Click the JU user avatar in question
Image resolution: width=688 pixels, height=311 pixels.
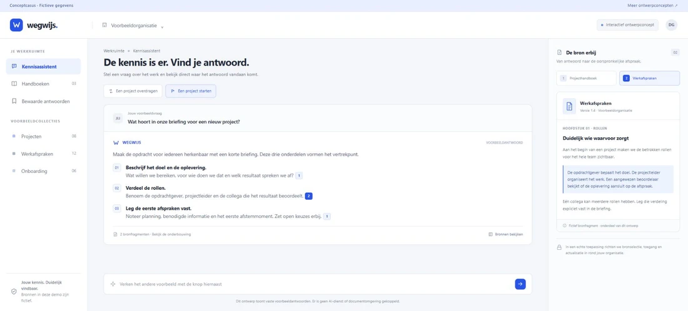(118, 118)
